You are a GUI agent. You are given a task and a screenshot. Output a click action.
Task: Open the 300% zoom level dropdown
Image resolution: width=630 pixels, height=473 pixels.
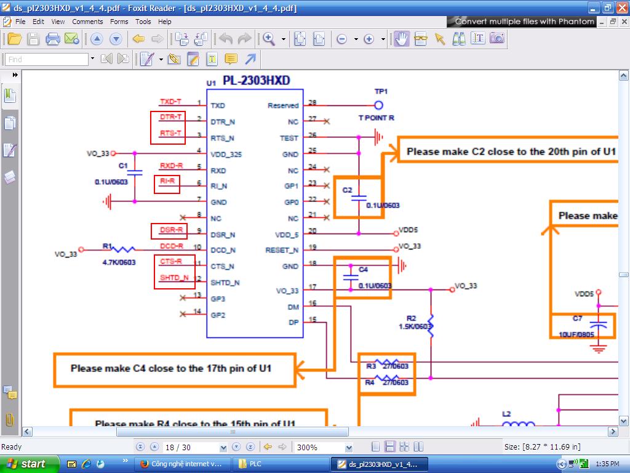349,447
